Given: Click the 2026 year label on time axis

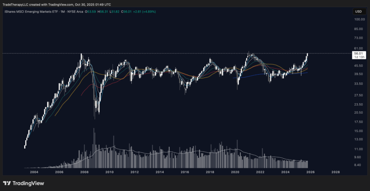Looking at the screenshot, I should click(x=310, y=172).
